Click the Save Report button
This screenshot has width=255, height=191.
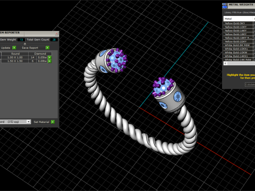click(x=33, y=48)
